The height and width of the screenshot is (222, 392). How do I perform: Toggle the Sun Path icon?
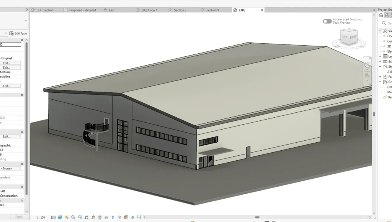67,217
